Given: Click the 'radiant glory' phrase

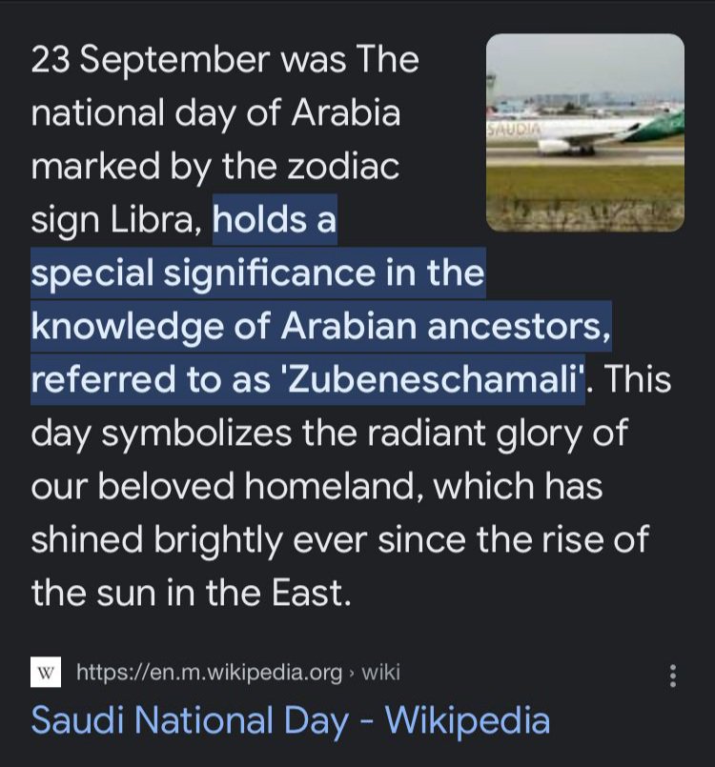Looking at the screenshot, I should pyautogui.click(x=465, y=433).
